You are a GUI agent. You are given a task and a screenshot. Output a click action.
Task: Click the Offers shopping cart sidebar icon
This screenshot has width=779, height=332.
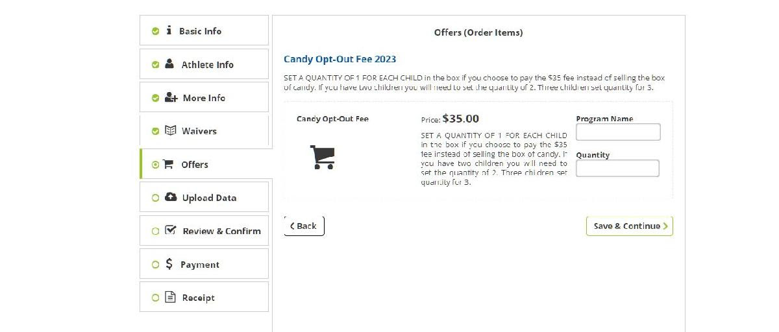tap(168, 164)
